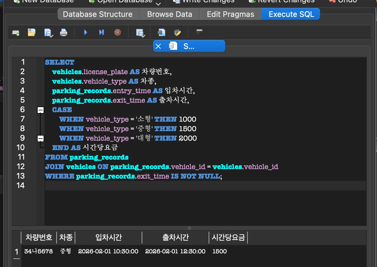Click the open SQL file icon
The image size is (377, 267).
[x=31, y=32]
